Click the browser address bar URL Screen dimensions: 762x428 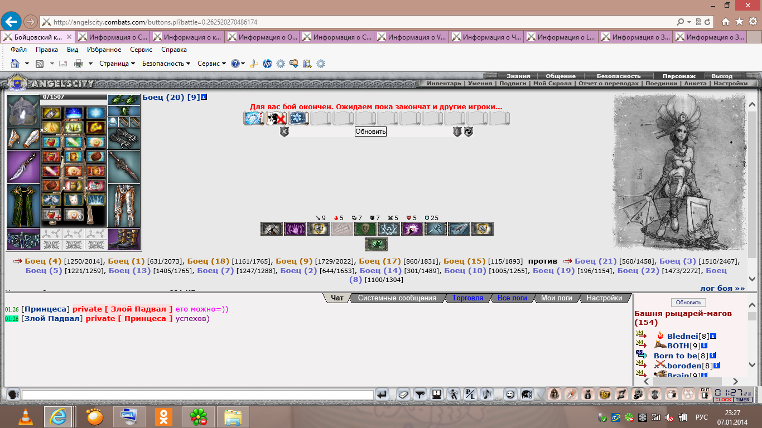tap(156, 22)
